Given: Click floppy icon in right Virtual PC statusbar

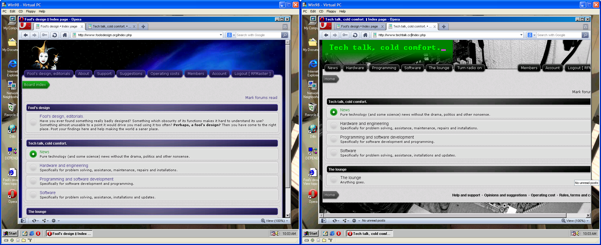Looking at the screenshot, I should pos(318,240).
